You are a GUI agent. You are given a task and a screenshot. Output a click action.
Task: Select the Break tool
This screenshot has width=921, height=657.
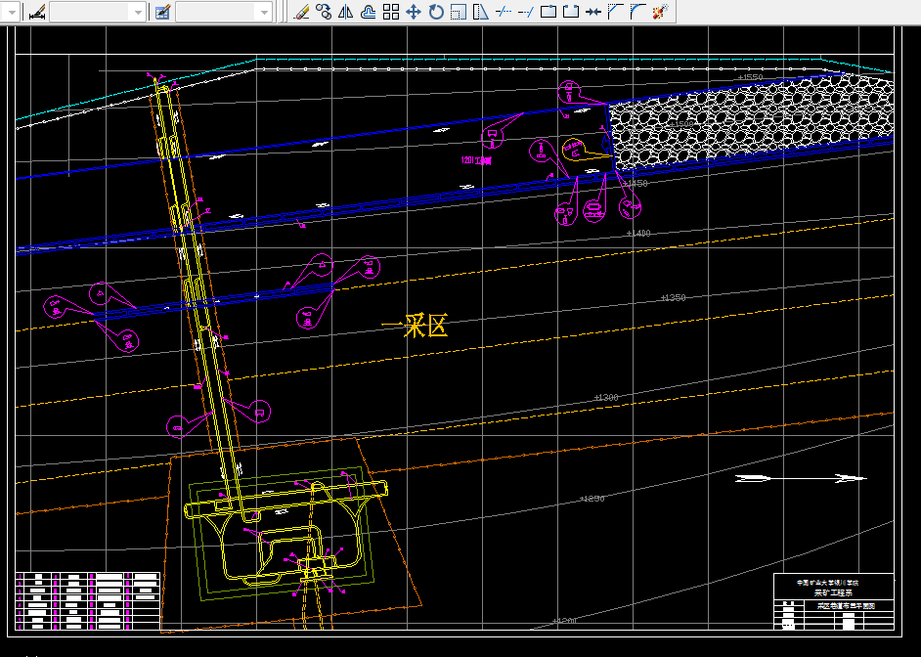[570, 11]
